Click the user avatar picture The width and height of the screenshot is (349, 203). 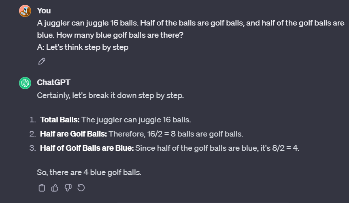point(25,11)
